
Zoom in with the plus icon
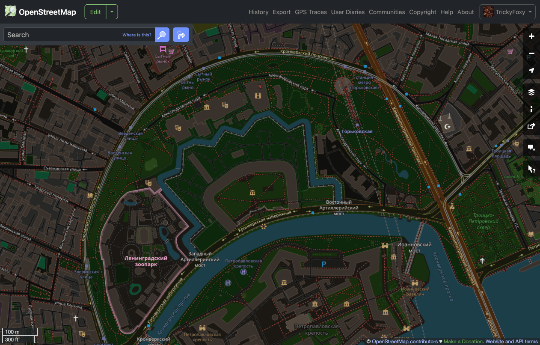click(531, 36)
